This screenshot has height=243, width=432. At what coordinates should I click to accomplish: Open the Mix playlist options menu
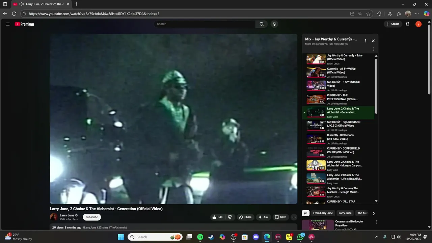(x=365, y=40)
